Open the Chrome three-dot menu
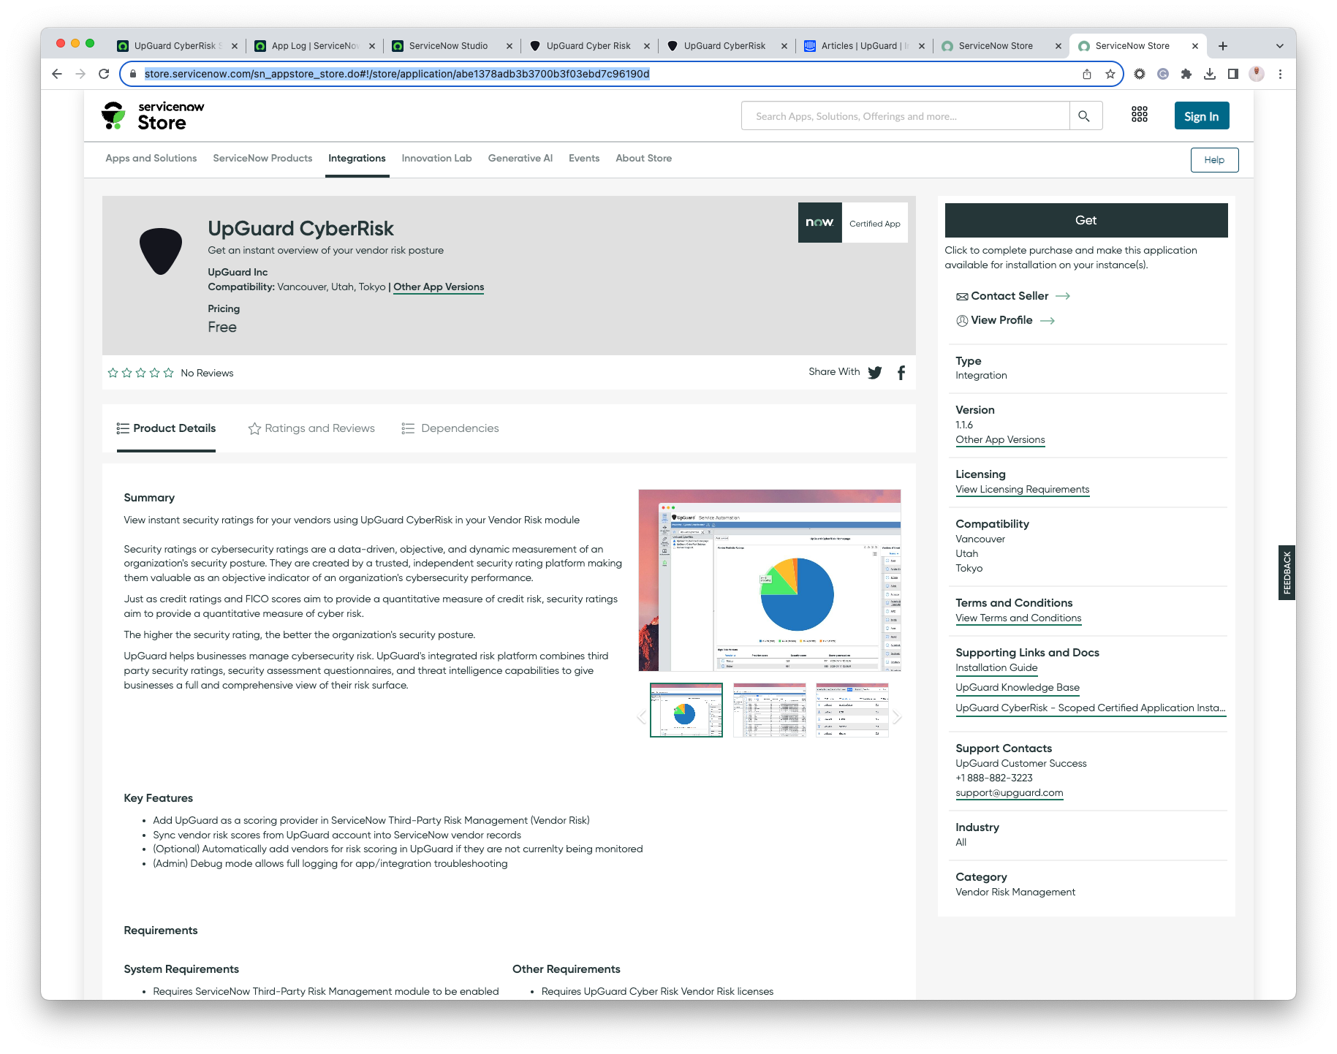This screenshot has height=1054, width=1337. click(x=1280, y=74)
